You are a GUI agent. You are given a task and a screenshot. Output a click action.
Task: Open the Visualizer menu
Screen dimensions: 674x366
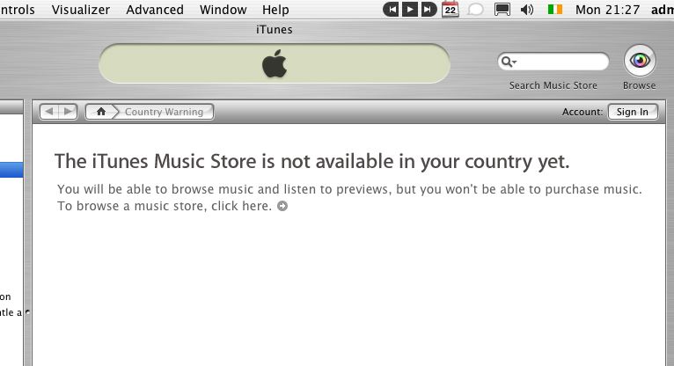pyautogui.click(x=81, y=10)
